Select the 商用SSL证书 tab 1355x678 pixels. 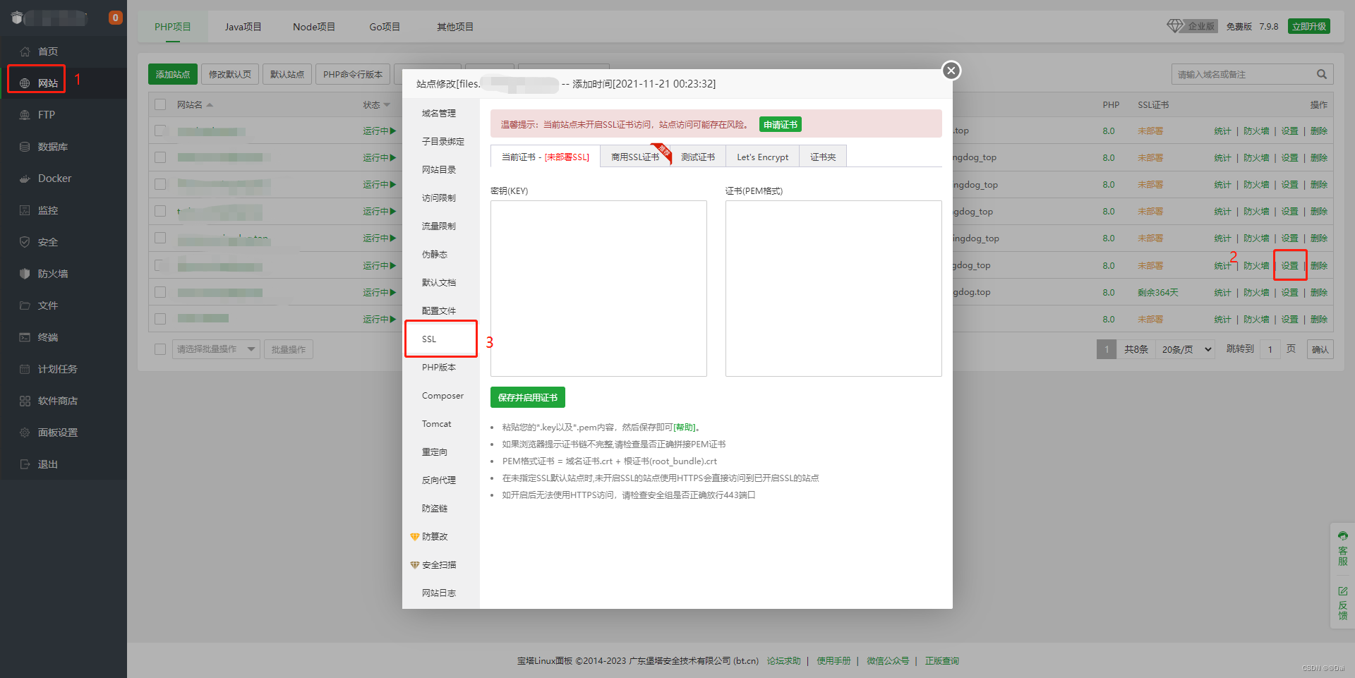[635, 157]
